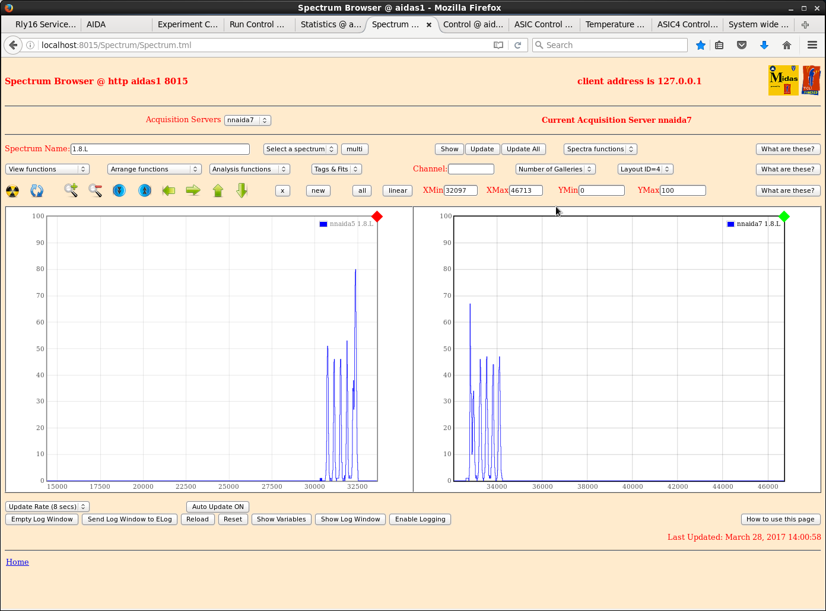This screenshot has width=826, height=611.
Task: Click the radiation hazard icon
Action: click(12, 191)
